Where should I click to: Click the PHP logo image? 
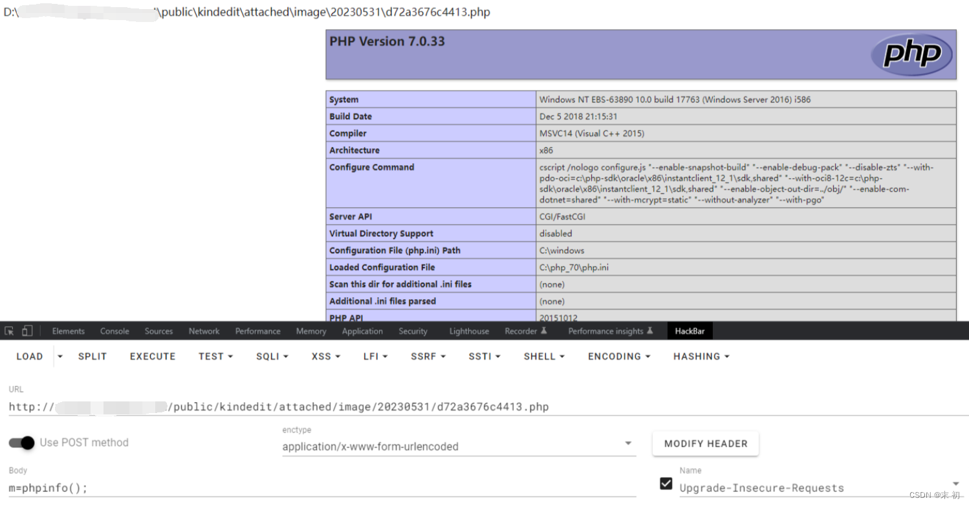click(x=911, y=54)
